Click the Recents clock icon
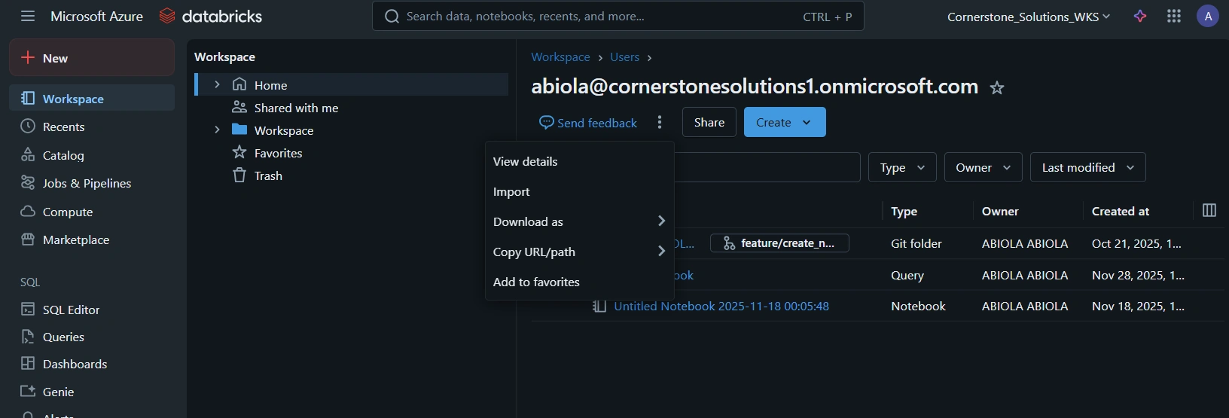This screenshot has width=1229, height=418. tap(28, 127)
